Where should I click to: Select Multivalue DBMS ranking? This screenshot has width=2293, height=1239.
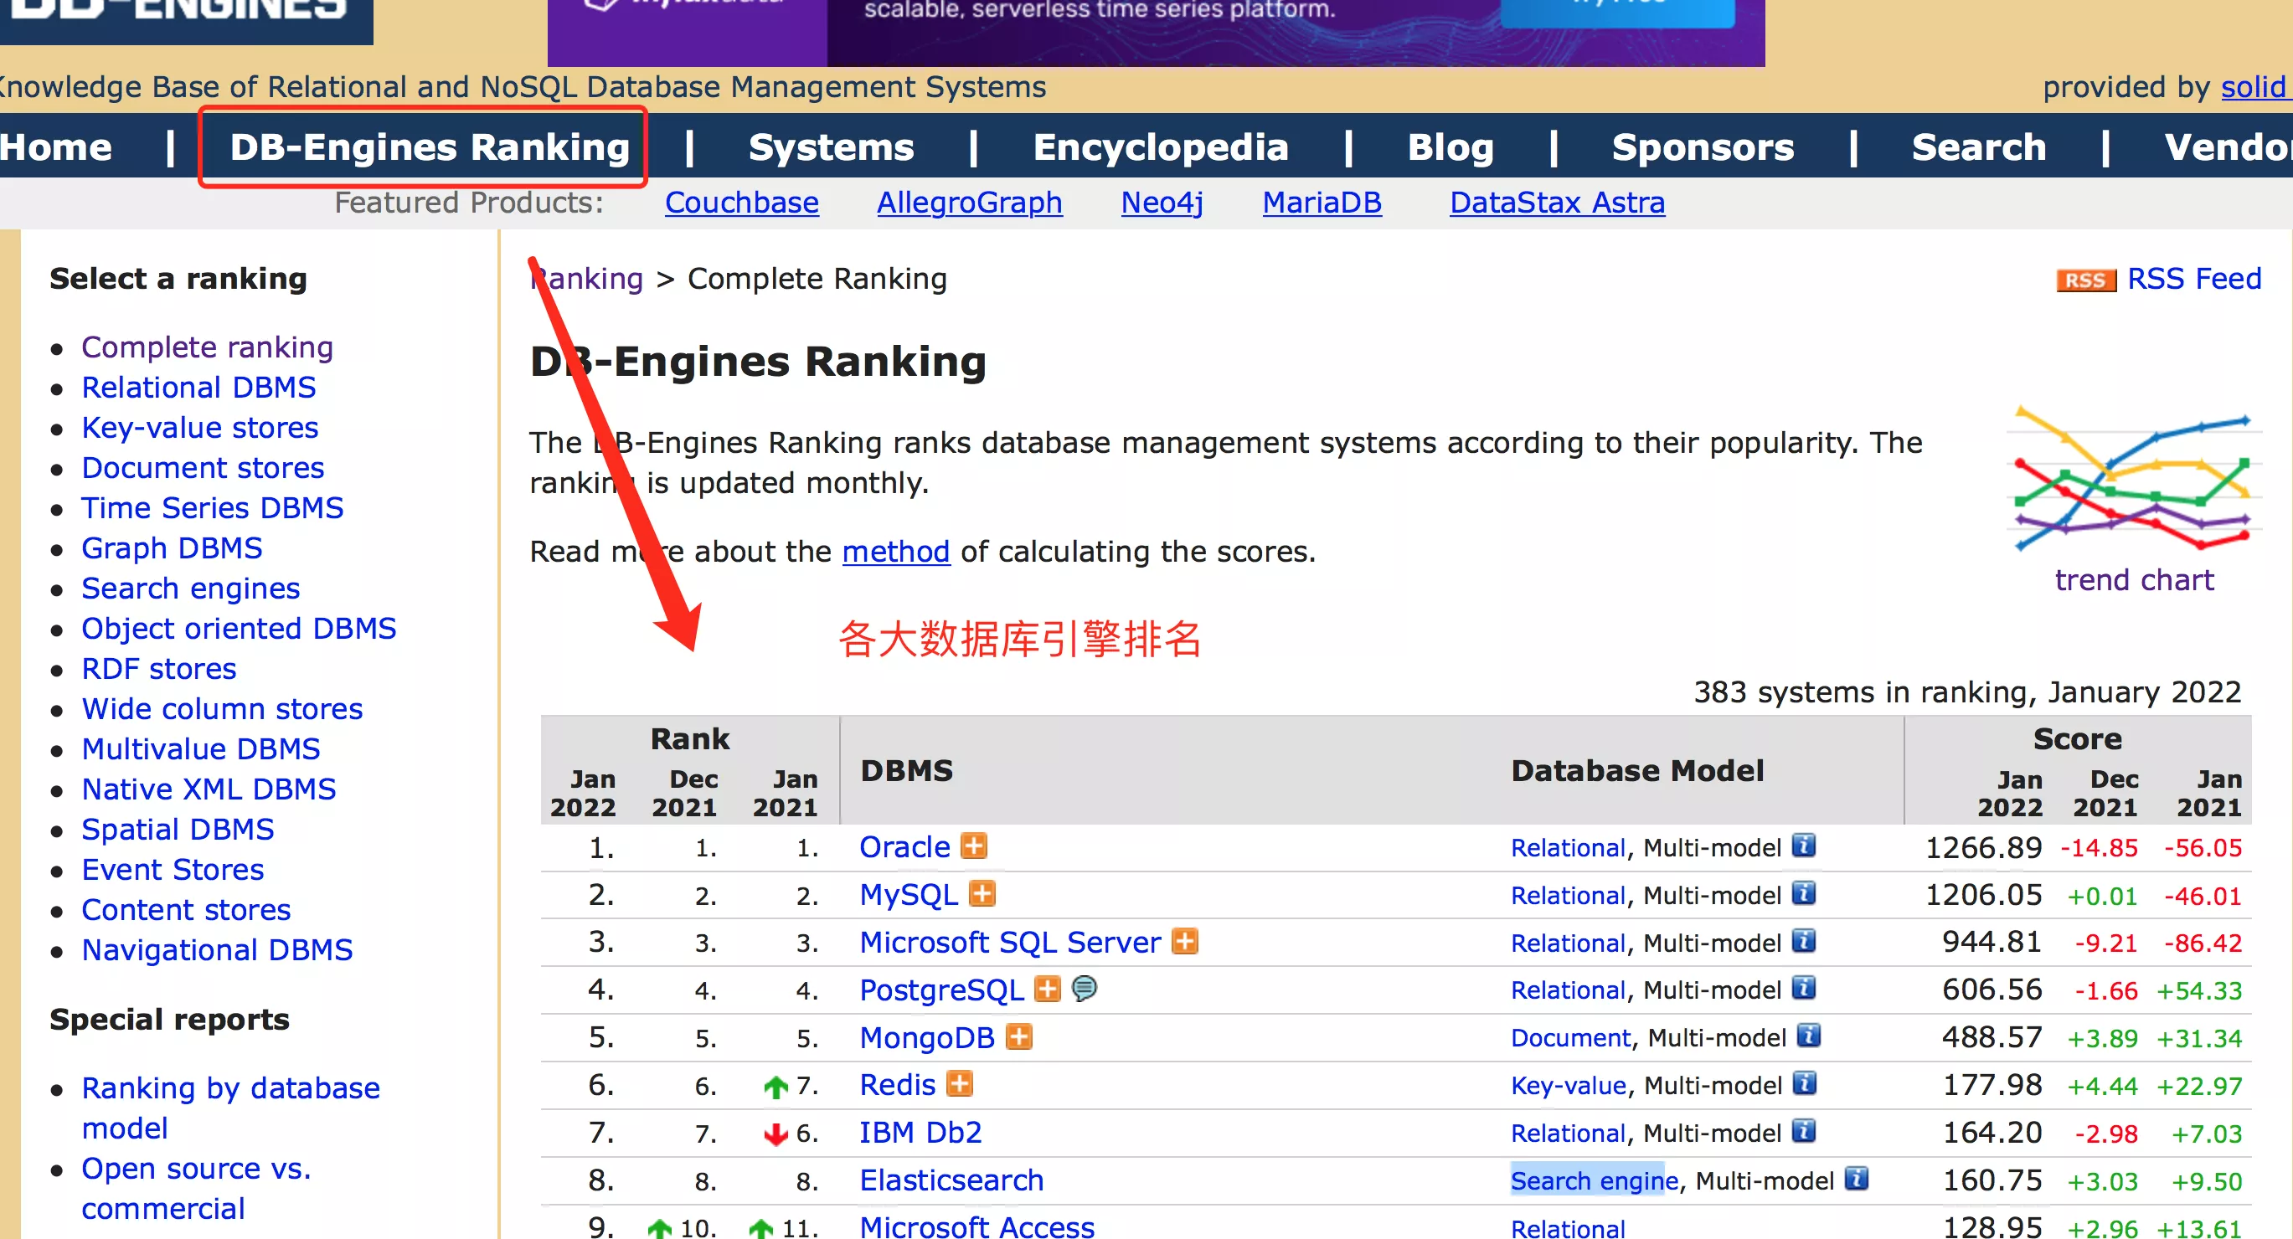pyautogui.click(x=201, y=748)
